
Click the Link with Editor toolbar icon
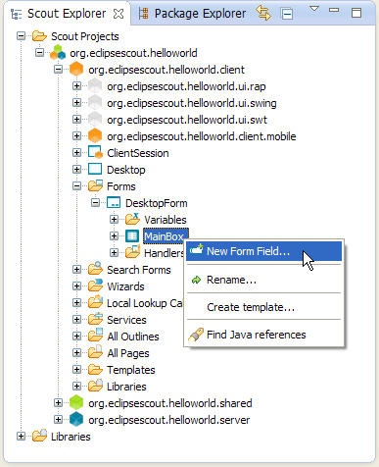(x=263, y=13)
